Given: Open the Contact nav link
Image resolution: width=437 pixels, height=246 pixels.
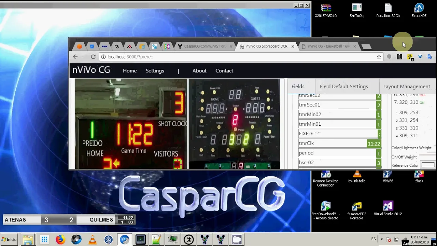Looking at the screenshot, I should coord(224,71).
